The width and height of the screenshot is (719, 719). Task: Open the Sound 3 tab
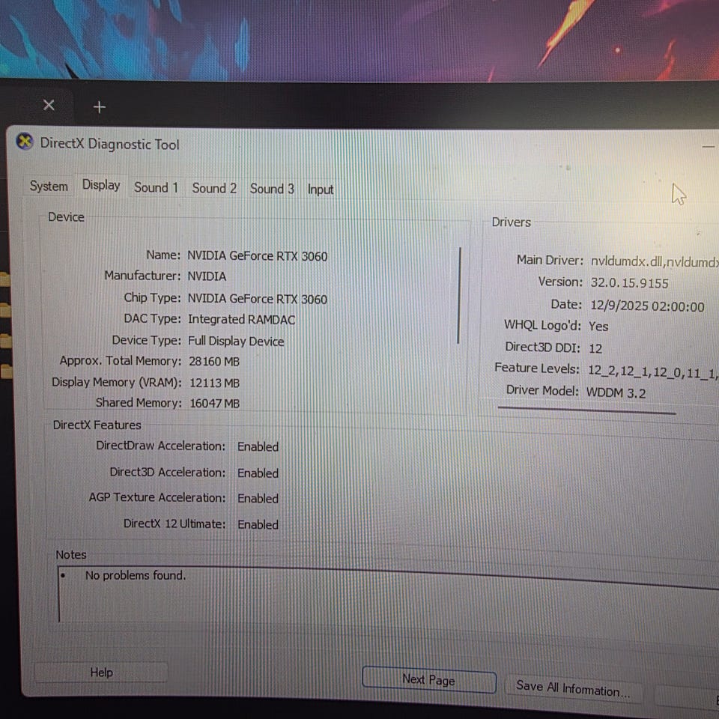click(272, 189)
